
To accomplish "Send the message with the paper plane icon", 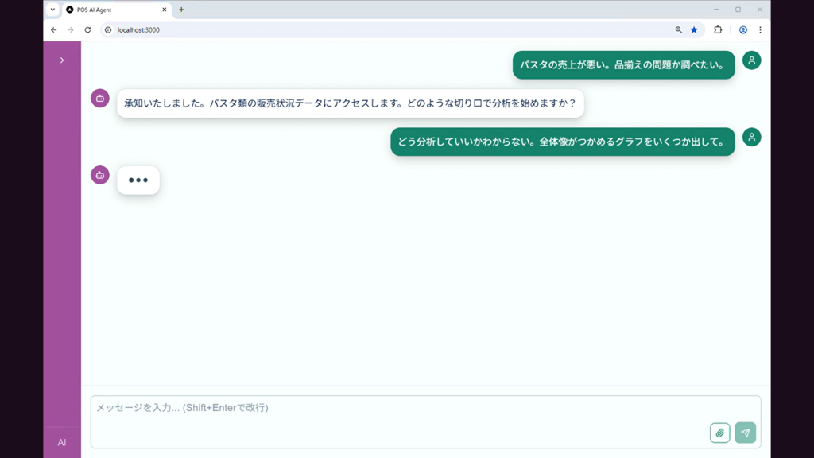I will tap(745, 432).
